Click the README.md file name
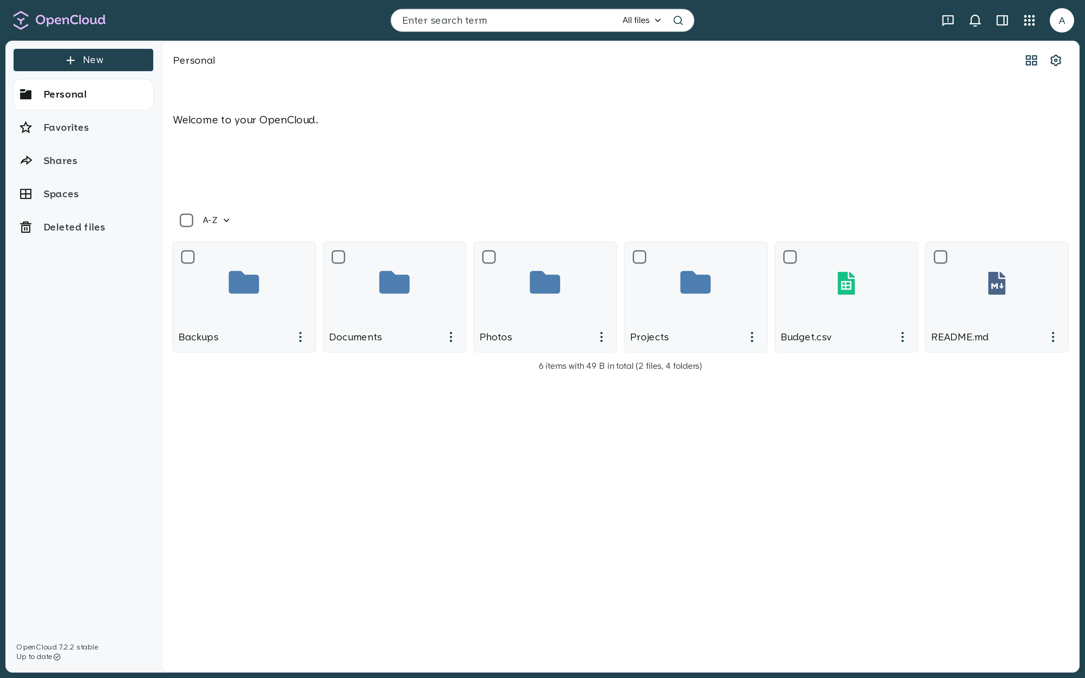 [960, 337]
